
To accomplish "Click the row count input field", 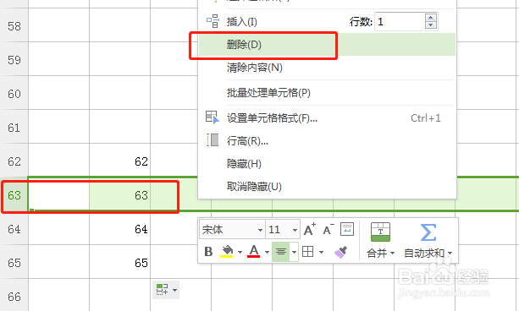I will 400,22.
